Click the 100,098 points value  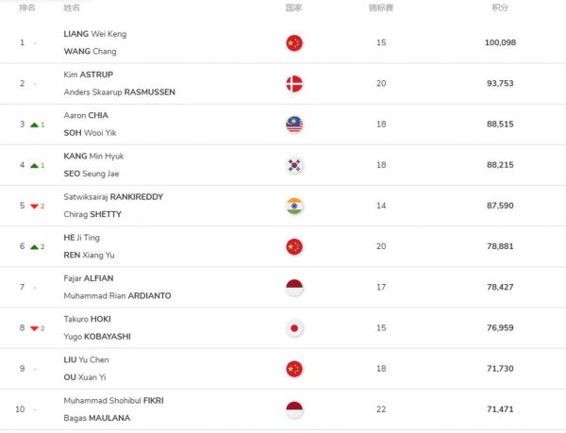500,42
